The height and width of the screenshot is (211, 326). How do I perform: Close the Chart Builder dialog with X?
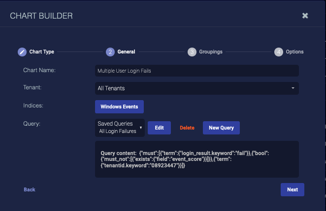(x=305, y=16)
